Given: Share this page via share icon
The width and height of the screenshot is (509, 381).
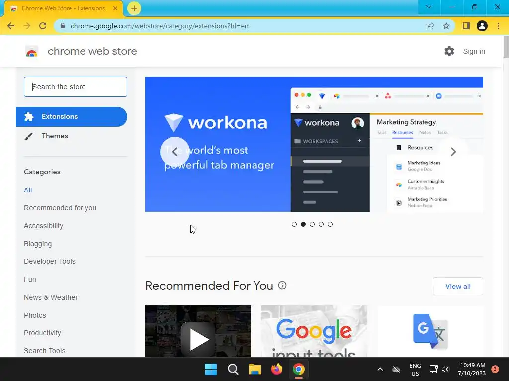Looking at the screenshot, I should (430, 26).
